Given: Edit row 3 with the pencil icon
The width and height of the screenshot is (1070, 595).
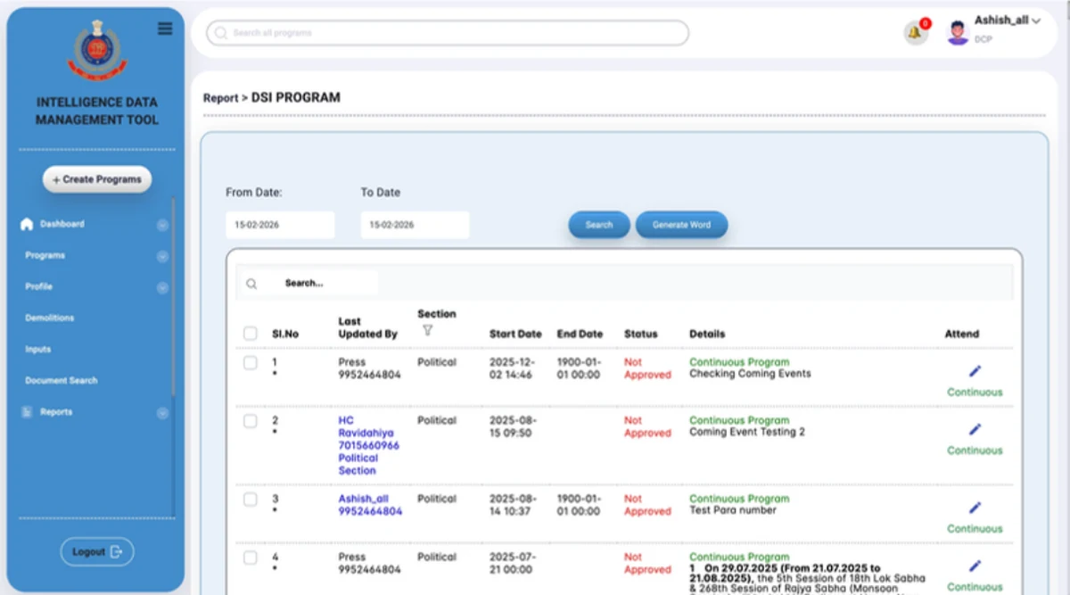Looking at the screenshot, I should pyautogui.click(x=975, y=508).
